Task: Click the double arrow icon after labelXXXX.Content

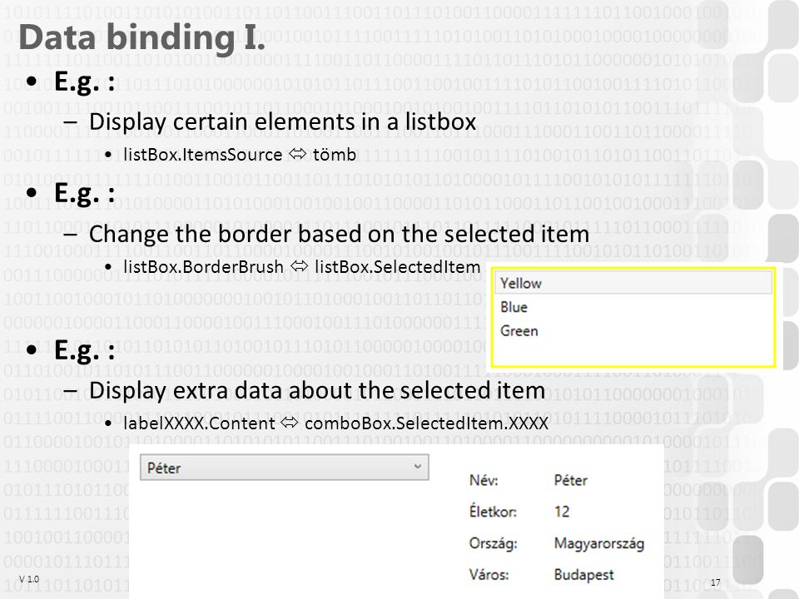Action: click(x=290, y=423)
